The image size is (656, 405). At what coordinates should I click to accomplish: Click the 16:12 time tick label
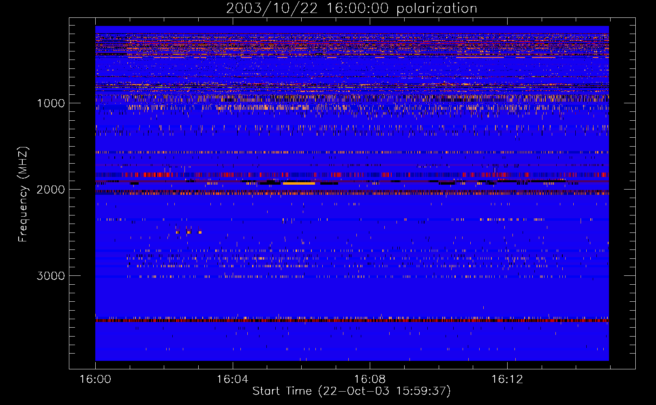pyautogui.click(x=507, y=379)
